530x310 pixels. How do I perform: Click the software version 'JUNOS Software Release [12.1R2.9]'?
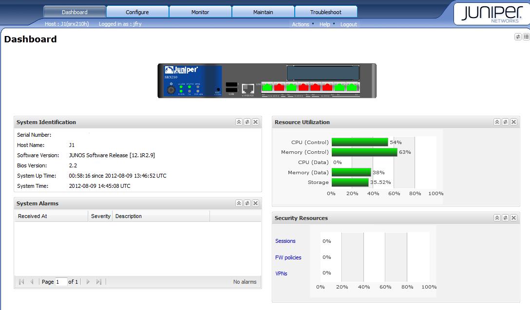pos(112,155)
